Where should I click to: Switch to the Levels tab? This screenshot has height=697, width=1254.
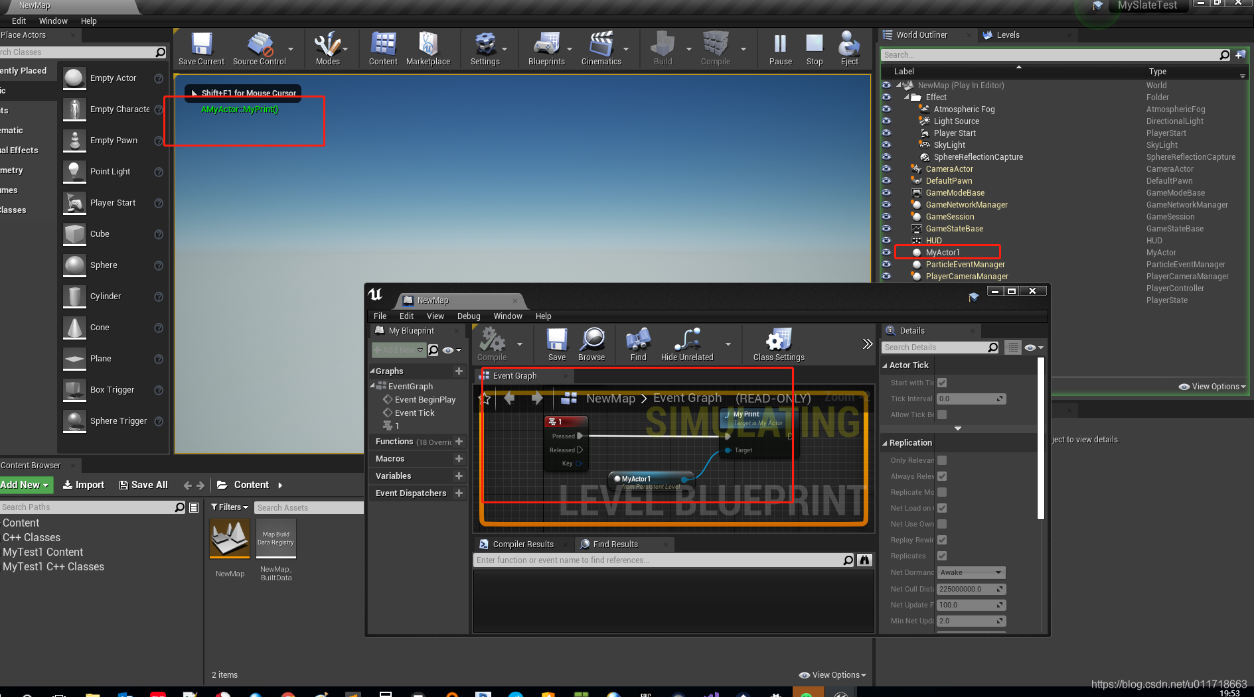coord(1008,35)
